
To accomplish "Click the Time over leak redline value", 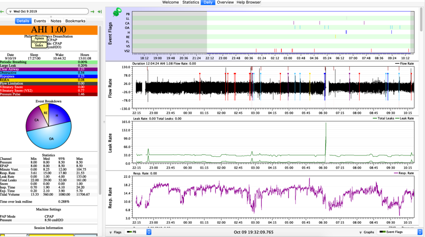I will pos(64,201).
